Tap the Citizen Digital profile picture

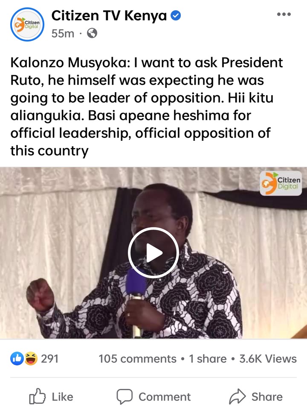pos(27,25)
